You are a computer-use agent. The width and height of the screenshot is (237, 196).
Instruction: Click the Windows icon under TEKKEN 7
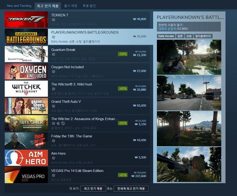[54, 20]
